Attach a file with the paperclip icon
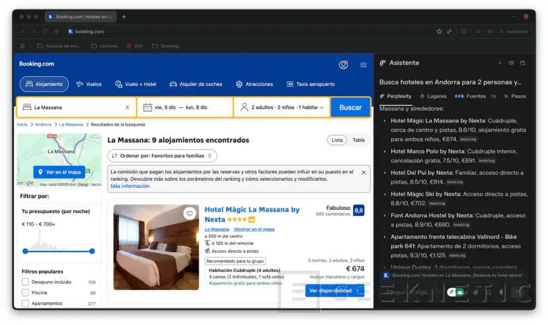 476,292
